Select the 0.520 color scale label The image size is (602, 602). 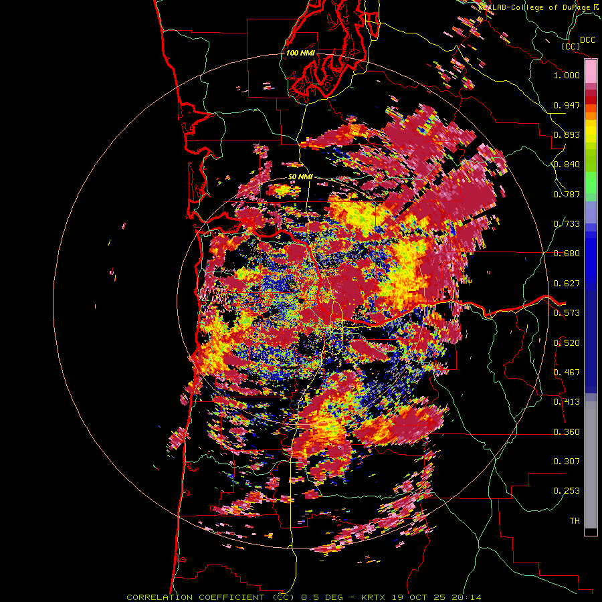coord(567,343)
